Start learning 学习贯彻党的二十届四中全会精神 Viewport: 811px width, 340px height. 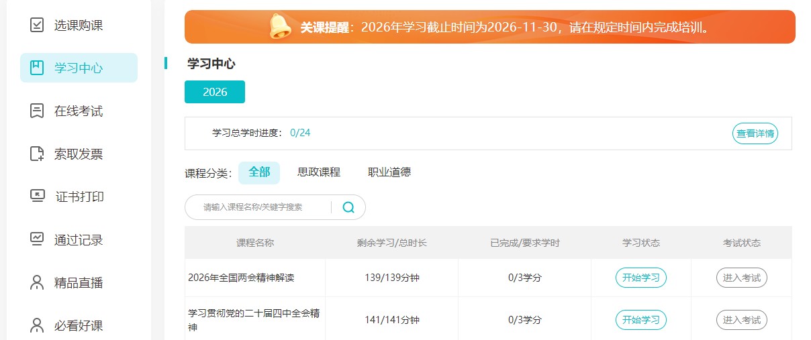coord(641,320)
